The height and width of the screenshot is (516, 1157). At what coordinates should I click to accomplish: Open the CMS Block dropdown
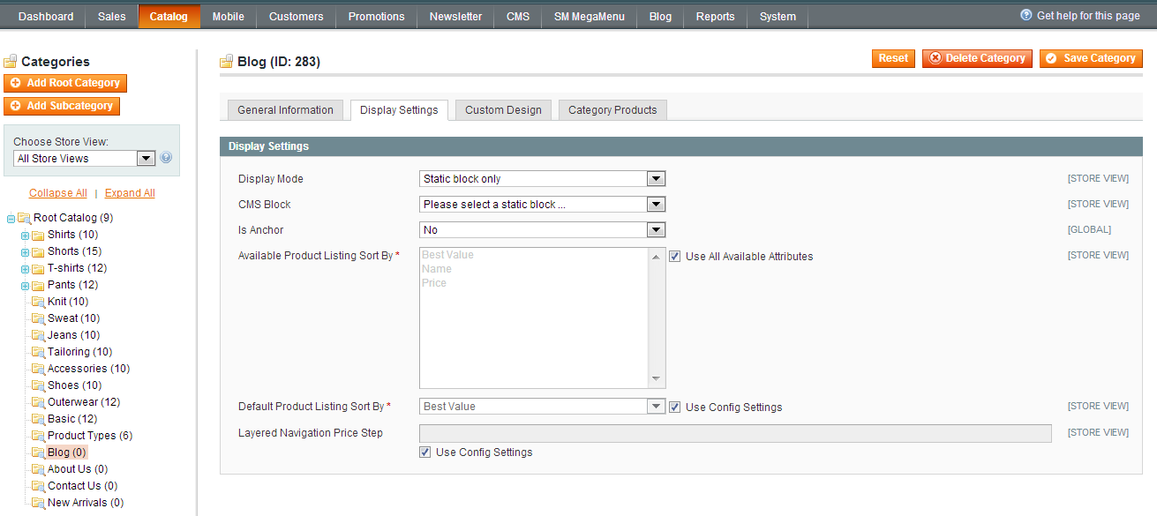tap(542, 205)
